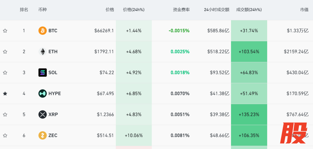Sort by 价格(24h%) header
The width and height of the screenshot is (313, 149).
[134, 10]
